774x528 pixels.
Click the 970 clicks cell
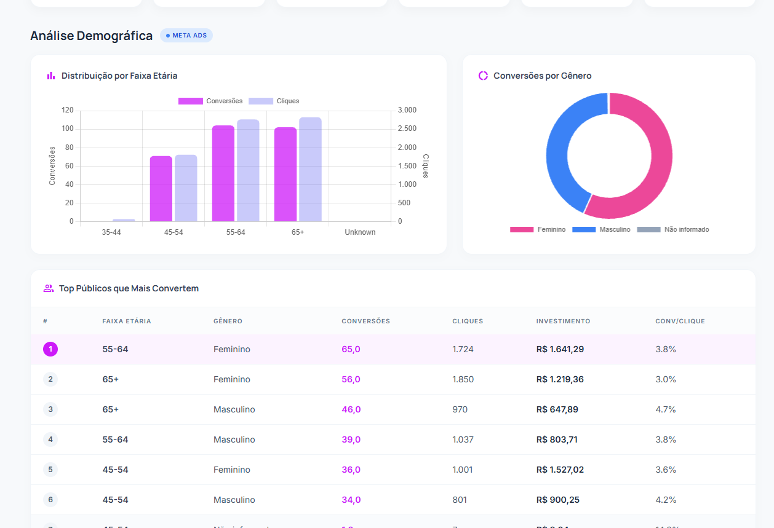460,409
